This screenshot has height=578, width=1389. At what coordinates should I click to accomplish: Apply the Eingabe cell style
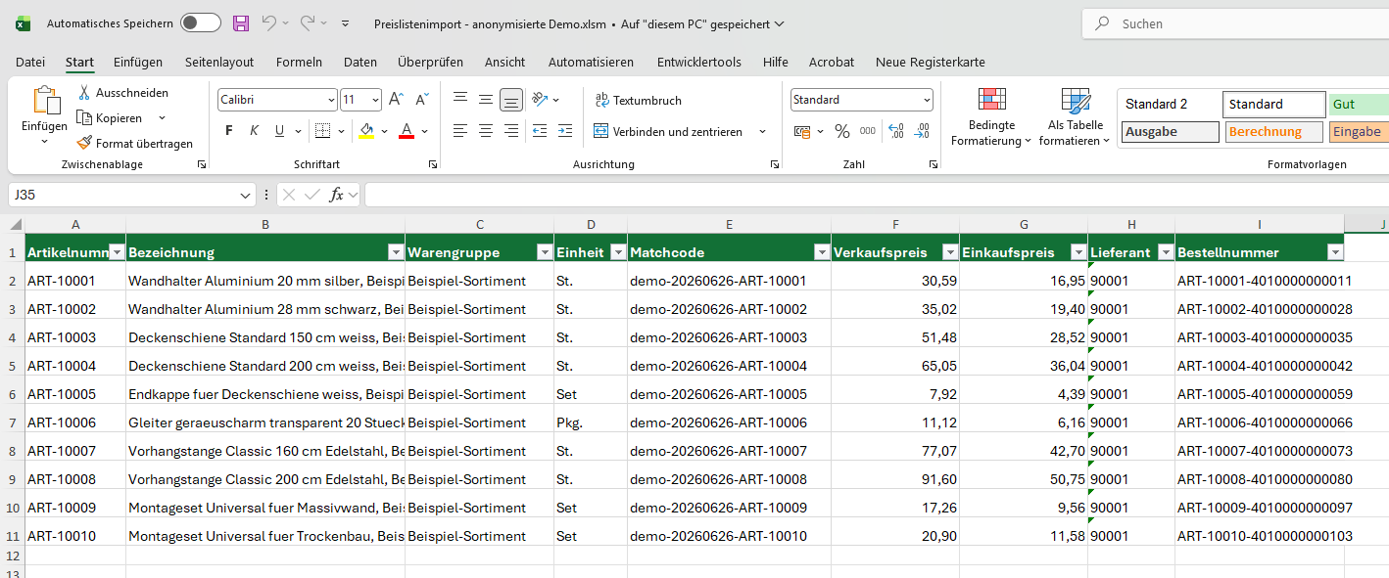[1358, 132]
